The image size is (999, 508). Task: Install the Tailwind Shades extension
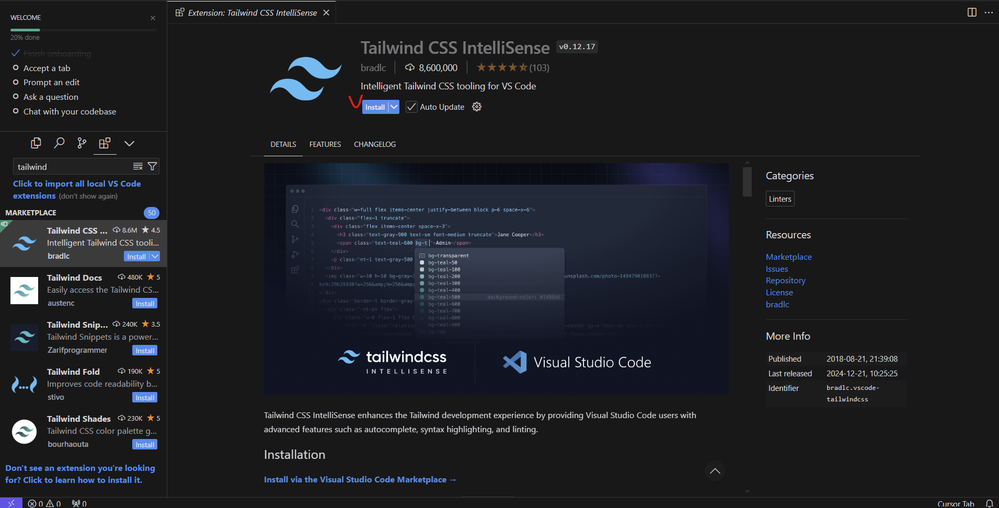click(x=145, y=445)
